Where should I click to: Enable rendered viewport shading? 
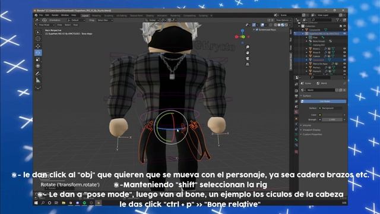pyautogui.click(x=286, y=25)
